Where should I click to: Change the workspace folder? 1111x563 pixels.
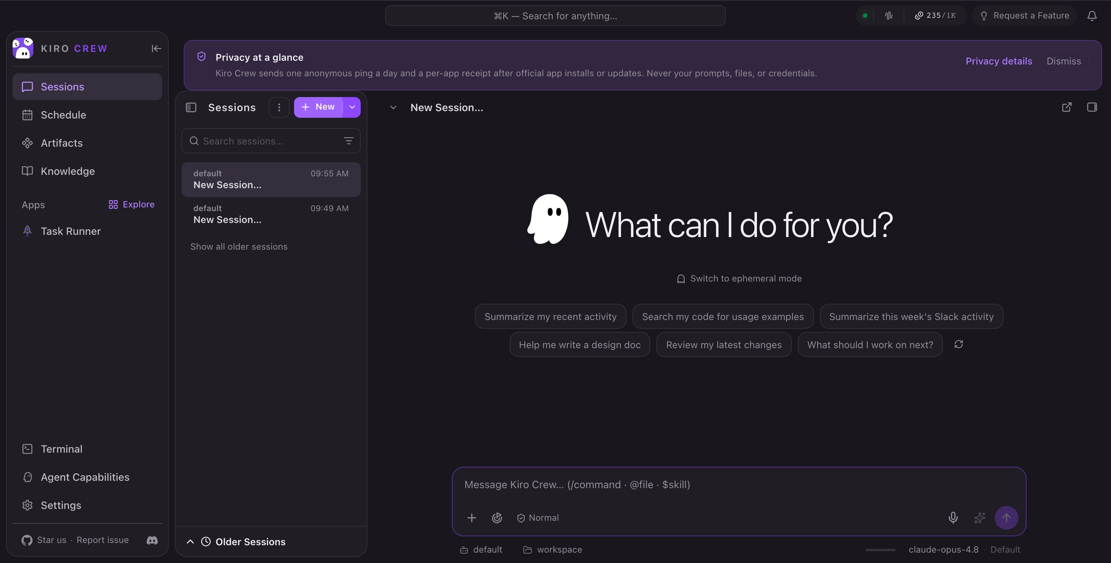click(553, 549)
